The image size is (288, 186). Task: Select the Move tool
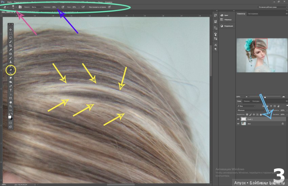11,30
